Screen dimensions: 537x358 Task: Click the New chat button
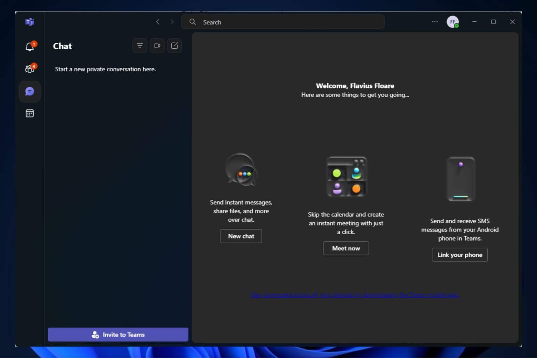[x=241, y=236]
